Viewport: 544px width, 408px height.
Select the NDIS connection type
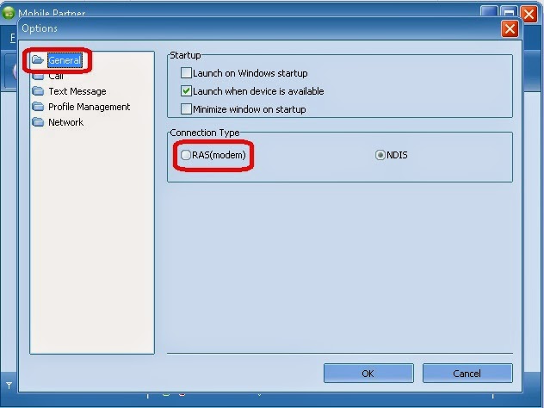(380, 155)
